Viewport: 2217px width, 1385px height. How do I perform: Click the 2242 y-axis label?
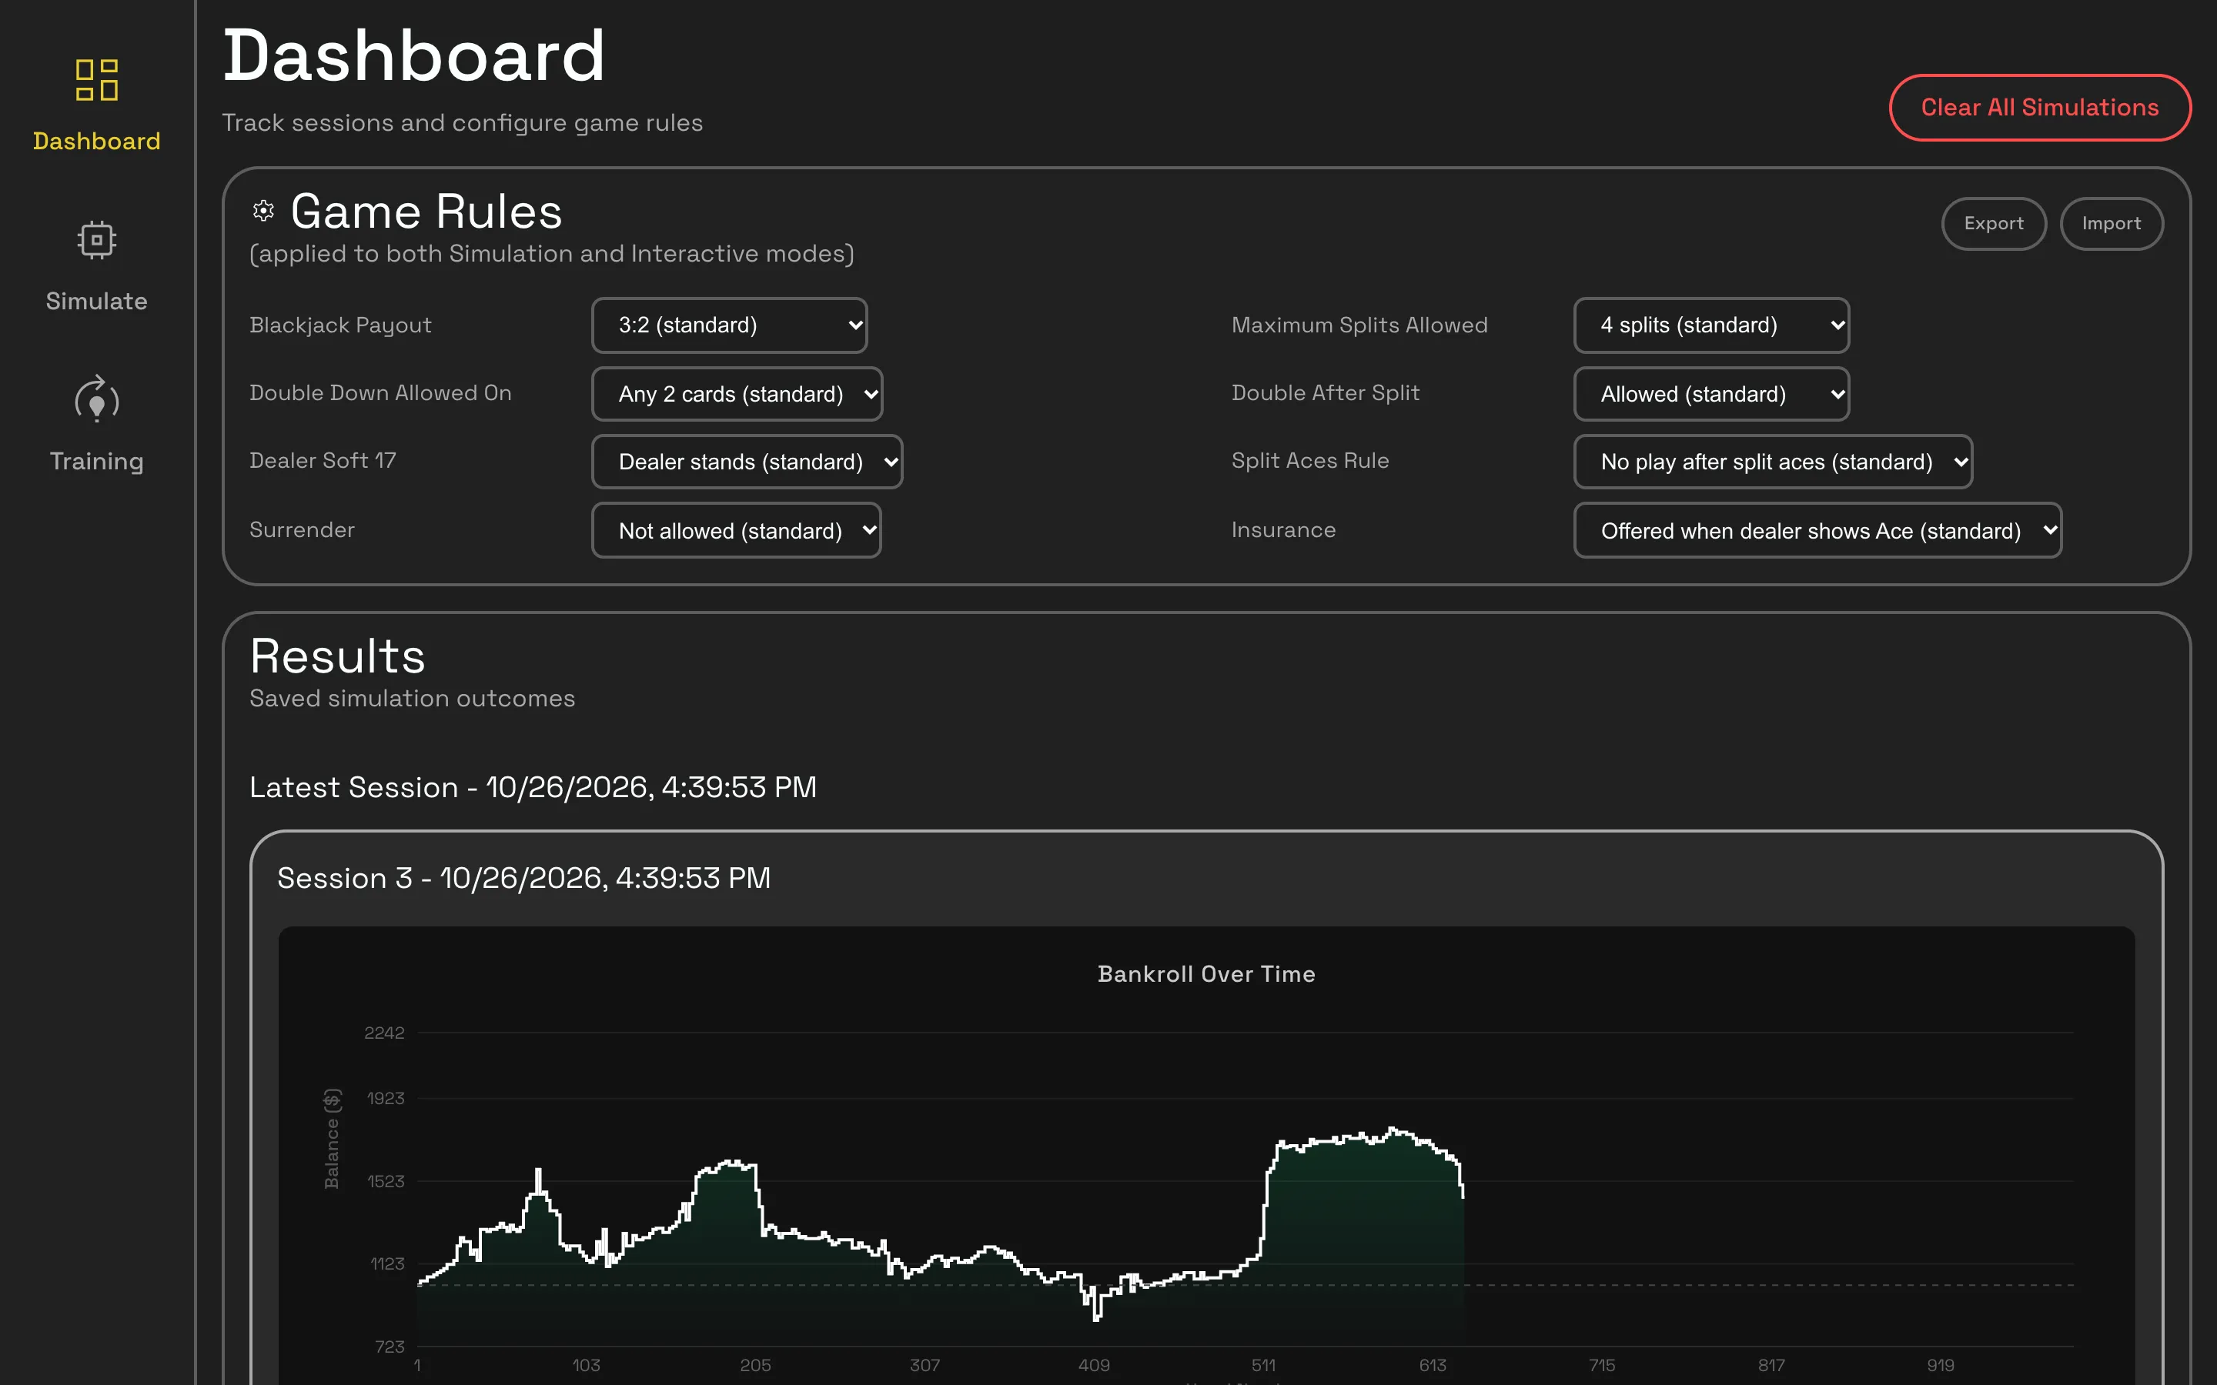click(384, 1033)
